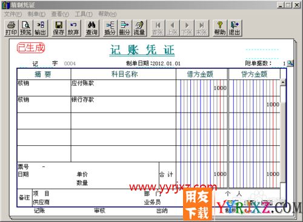Delete an entry line with 删分

click(125, 28)
